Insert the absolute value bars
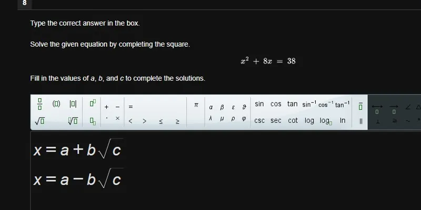Screen dimensions: 421x210 (73, 103)
